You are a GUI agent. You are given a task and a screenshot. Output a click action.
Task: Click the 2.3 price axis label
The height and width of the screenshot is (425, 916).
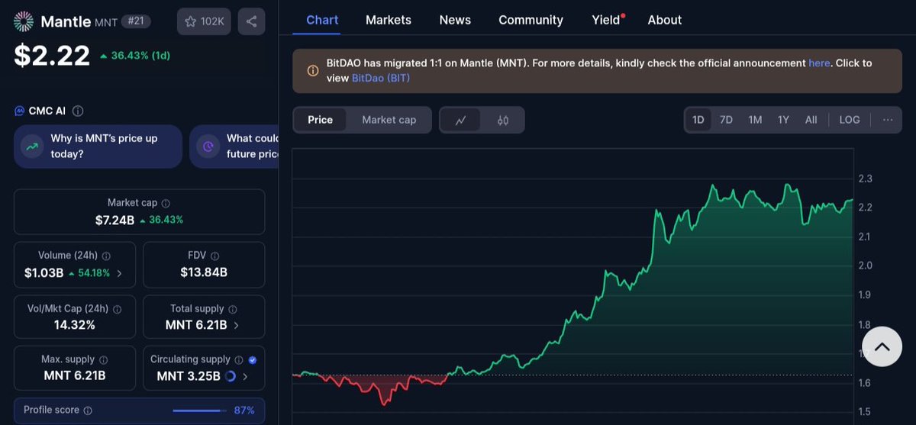click(x=865, y=179)
